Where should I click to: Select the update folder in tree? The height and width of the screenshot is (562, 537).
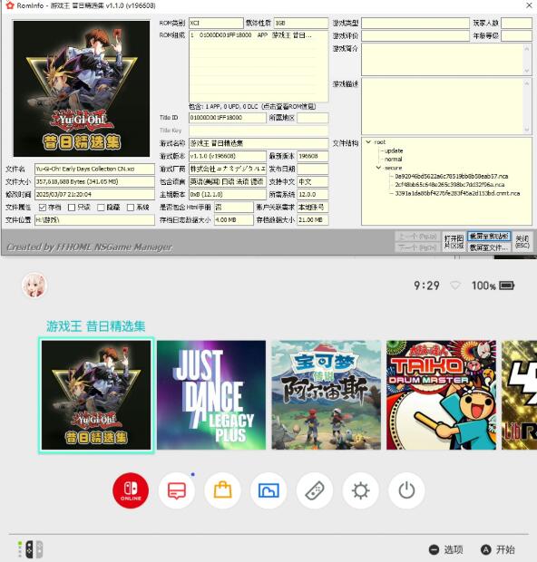click(394, 150)
